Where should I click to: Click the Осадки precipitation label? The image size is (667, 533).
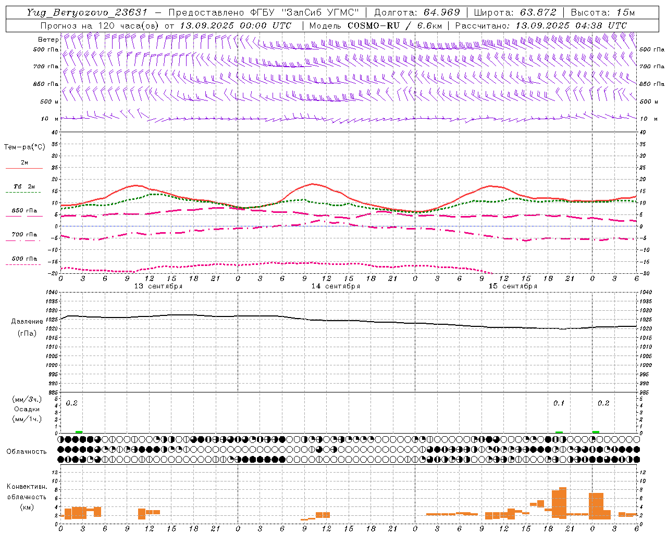[27, 409]
